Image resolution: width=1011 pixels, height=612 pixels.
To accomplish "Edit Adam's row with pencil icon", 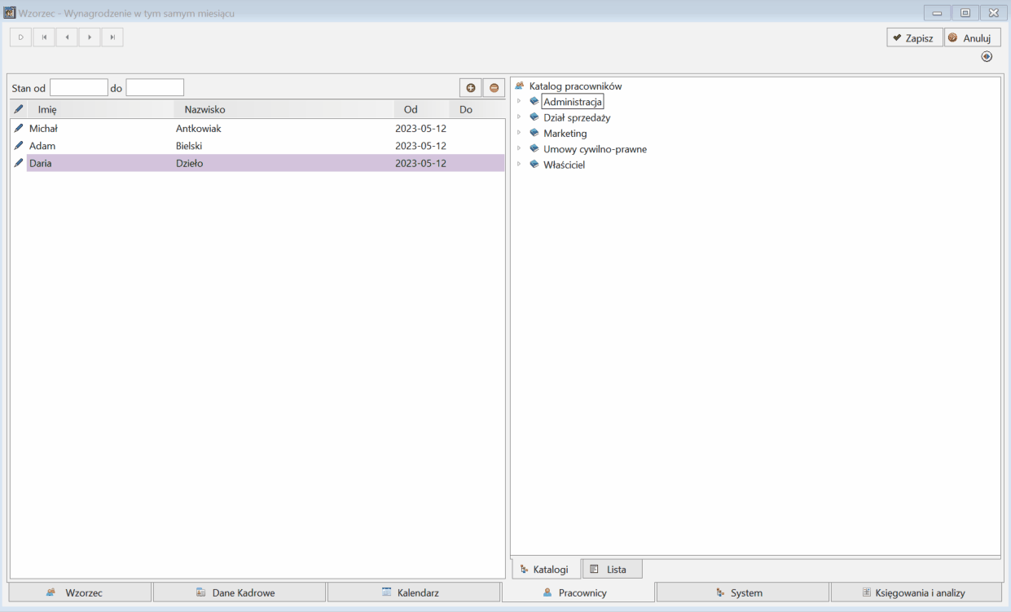I will [19, 145].
